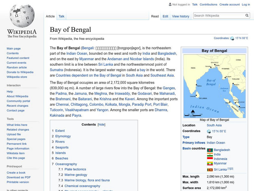
Task: Open the Help sidebar link
Action: (x=10, y=91)
